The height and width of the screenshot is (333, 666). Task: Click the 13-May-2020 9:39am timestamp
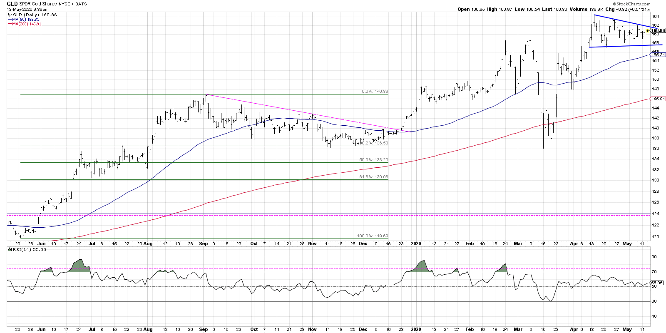tap(27, 9)
